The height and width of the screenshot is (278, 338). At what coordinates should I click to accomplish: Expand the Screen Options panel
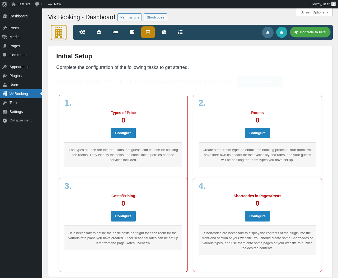point(314,12)
